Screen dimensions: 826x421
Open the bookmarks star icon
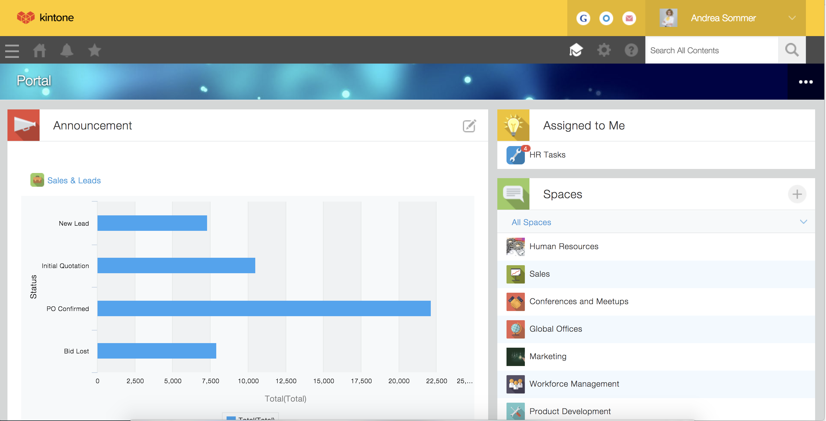pyautogui.click(x=94, y=51)
